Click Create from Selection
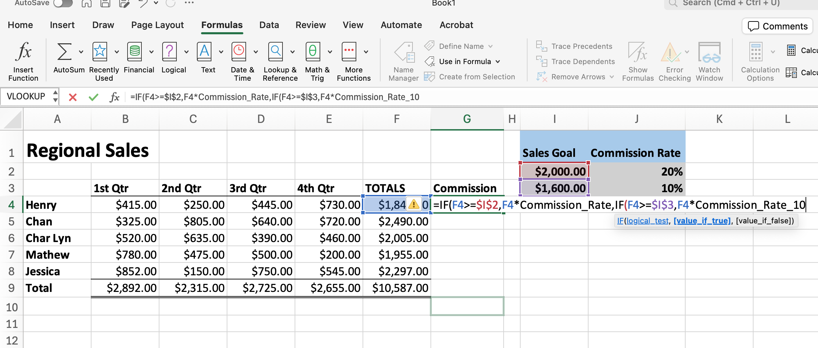This screenshot has height=348, width=818. point(470,77)
